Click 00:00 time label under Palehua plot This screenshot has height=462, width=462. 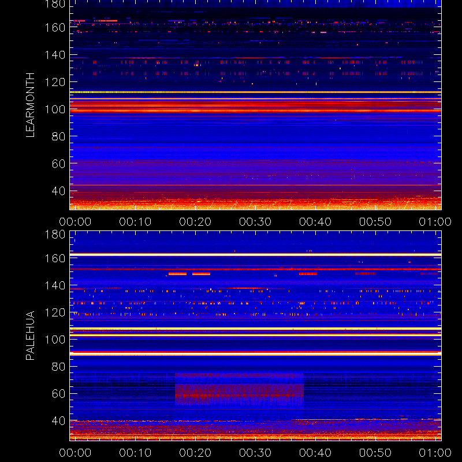[x=75, y=453]
